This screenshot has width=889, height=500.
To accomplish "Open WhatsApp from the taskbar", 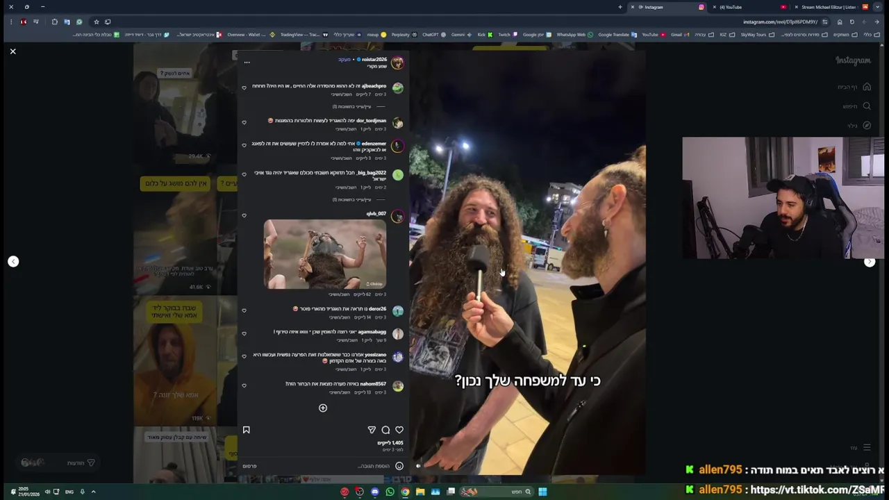I will [390, 492].
